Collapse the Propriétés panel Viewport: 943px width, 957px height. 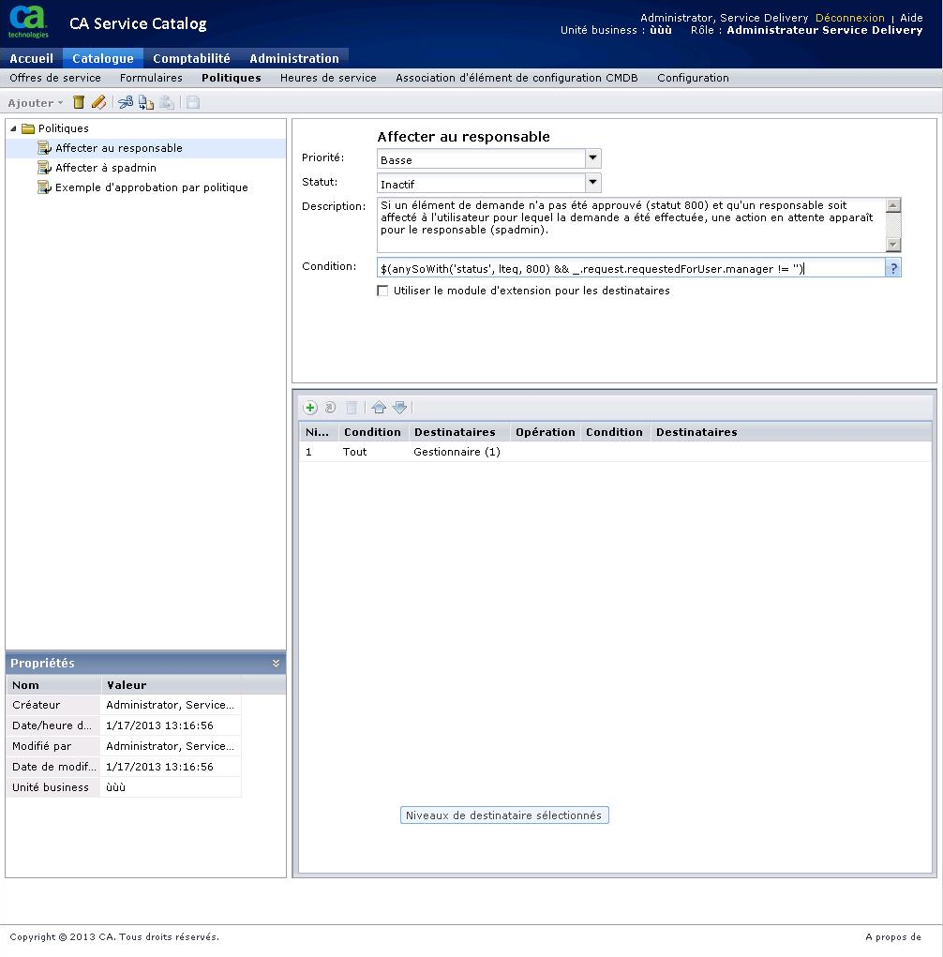tap(276, 663)
